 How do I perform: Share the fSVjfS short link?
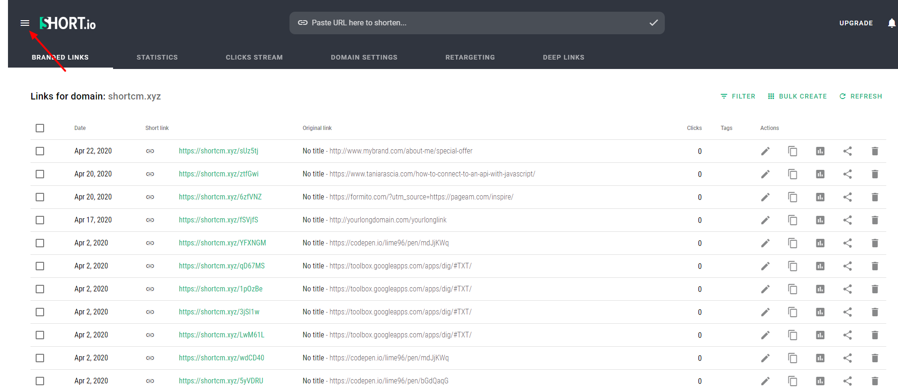(x=847, y=220)
